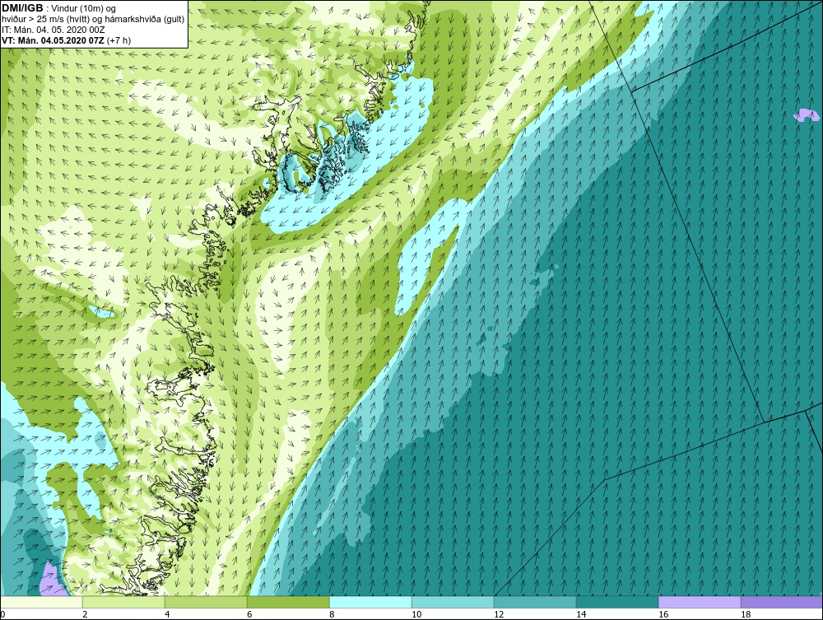Viewport: 823px width, 620px height.
Task: Click the small purple wind patch at right edge
Action: click(x=807, y=115)
